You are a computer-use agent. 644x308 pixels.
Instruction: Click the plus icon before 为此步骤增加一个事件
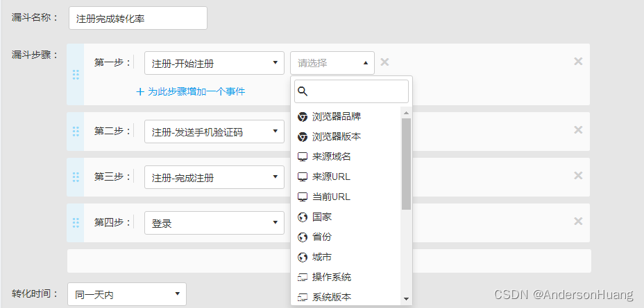pyautogui.click(x=140, y=92)
